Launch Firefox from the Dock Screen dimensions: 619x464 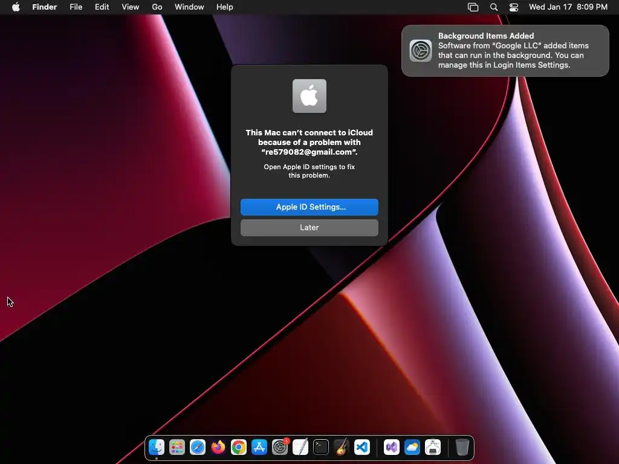[218, 448]
